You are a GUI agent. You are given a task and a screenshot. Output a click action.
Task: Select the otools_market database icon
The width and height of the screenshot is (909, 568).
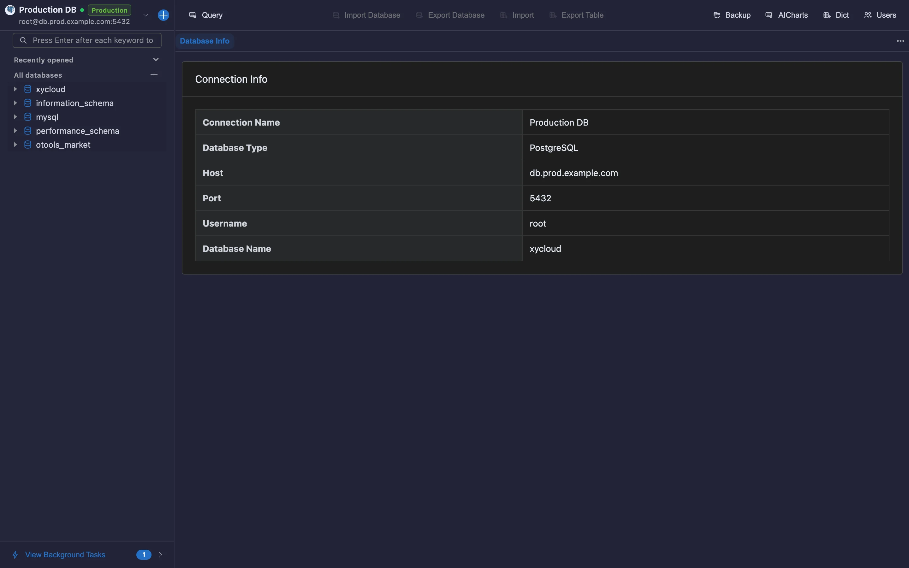click(28, 145)
